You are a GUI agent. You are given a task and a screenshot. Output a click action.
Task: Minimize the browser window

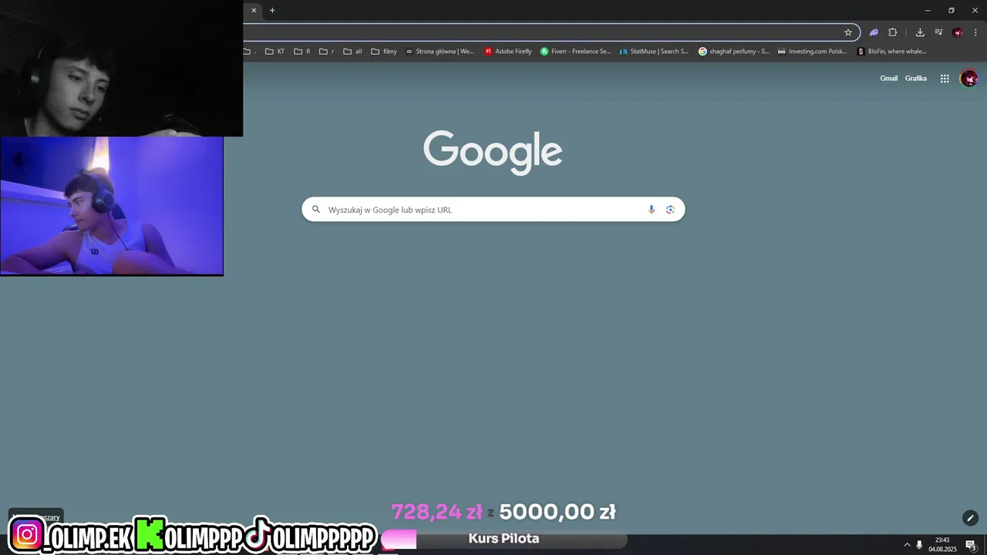(928, 10)
